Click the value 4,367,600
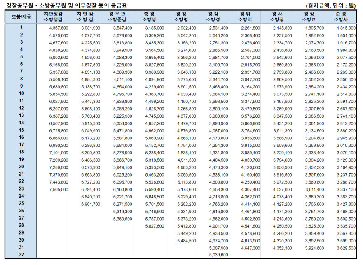 59,28
